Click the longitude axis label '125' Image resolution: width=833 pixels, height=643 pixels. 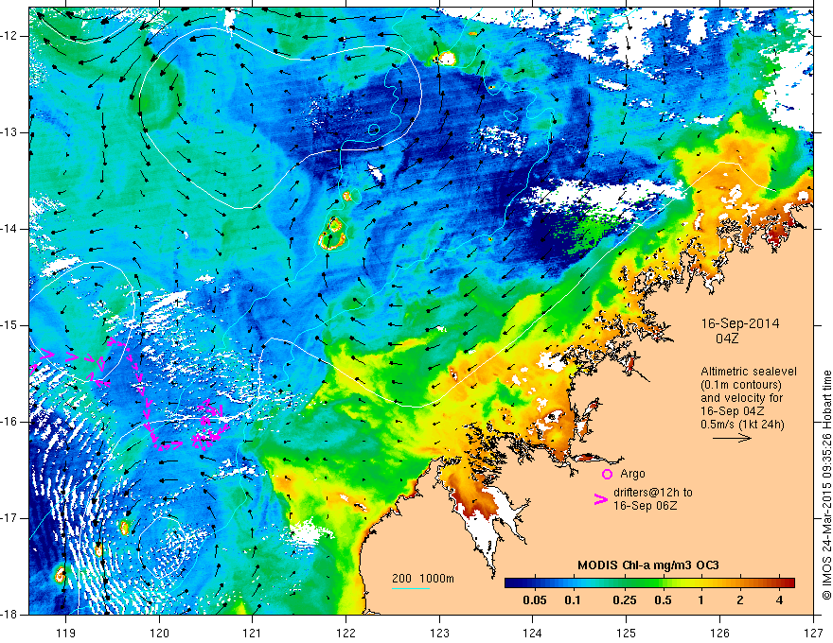click(627, 633)
